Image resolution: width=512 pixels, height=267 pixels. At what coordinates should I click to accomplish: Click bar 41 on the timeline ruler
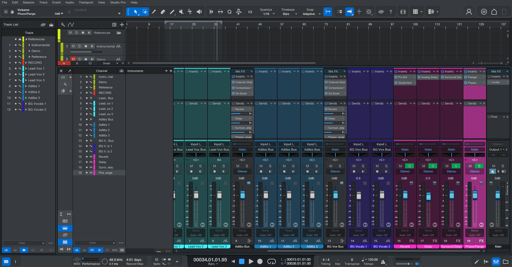(x=238, y=24)
